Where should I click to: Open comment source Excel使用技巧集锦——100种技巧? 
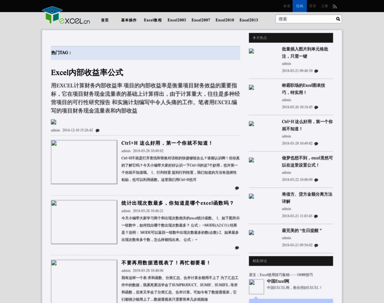coord(286,275)
